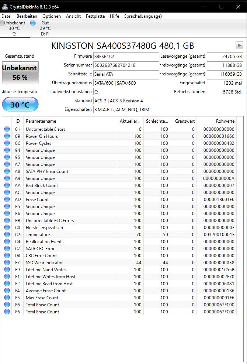Click the status icon for Vendor Unique row 94

pyautogui.click(x=7, y=150)
